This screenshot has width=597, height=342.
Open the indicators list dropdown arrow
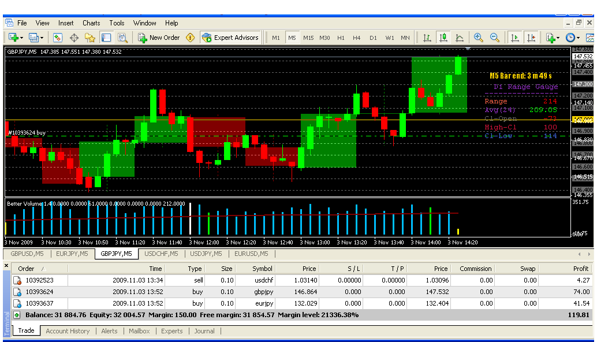[x=558, y=38]
